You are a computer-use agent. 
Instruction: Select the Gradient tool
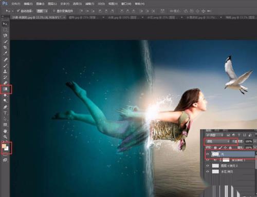point(5,89)
